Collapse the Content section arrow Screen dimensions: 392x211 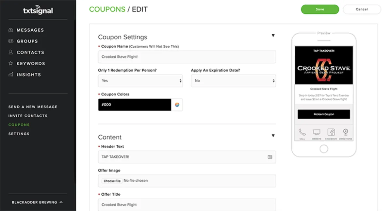tap(273, 136)
